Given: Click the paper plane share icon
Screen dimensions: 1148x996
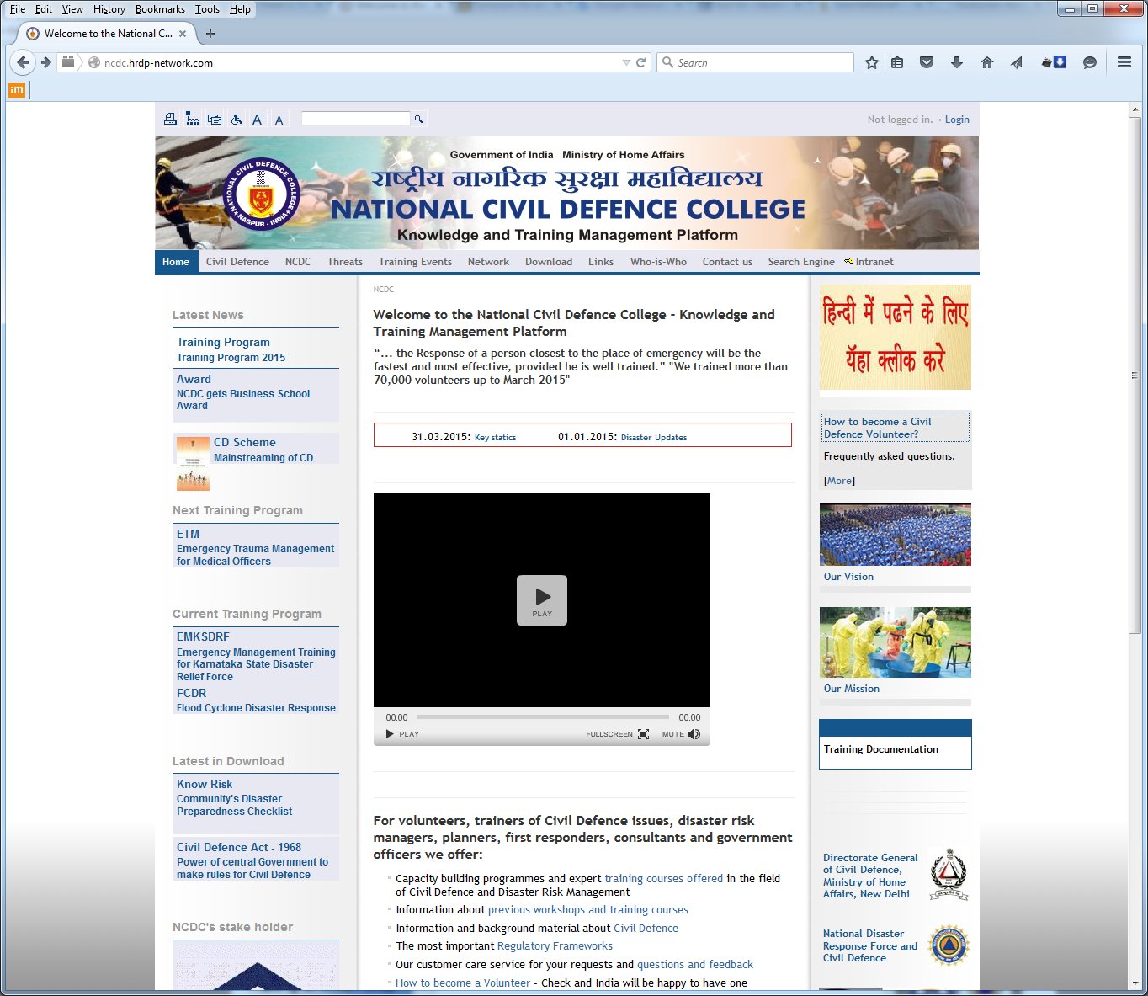Looking at the screenshot, I should click(x=1017, y=62).
